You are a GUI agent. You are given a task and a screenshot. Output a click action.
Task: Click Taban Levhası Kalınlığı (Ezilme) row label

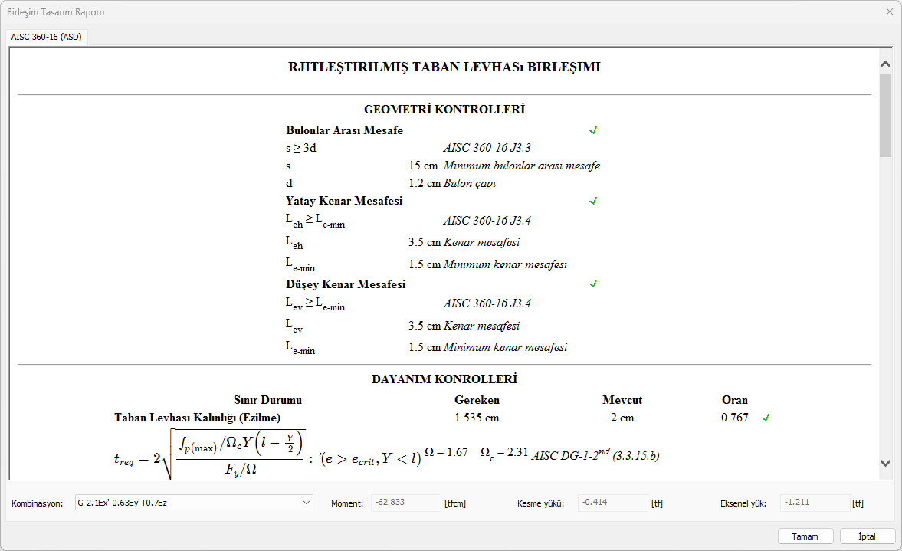point(197,418)
